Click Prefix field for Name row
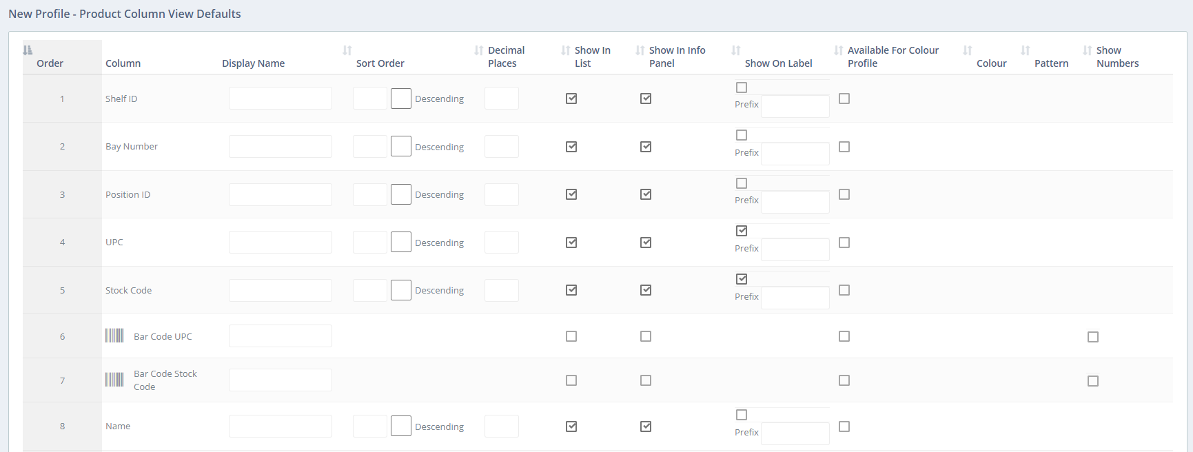This screenshot has width=1193, height=452. pyautogui.click(x=795, y=433)
